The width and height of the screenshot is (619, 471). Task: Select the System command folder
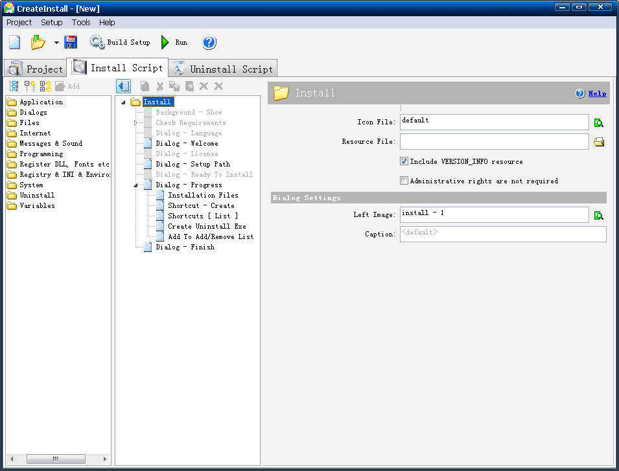pyautogui.click(x=26, y=185)
